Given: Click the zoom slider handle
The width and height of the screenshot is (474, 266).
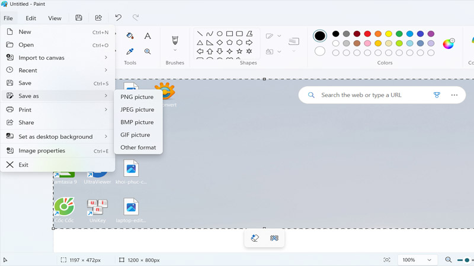Looking at the screenshot, I should coord(467,260).
